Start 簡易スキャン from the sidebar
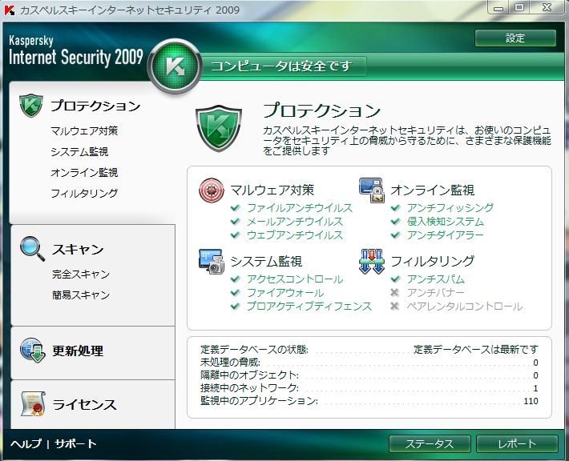This screenshot has height=461, width=569. click(81, 295)
